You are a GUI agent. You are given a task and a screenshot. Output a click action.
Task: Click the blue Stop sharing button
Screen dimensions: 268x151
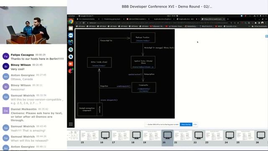(x=186, y=125)
